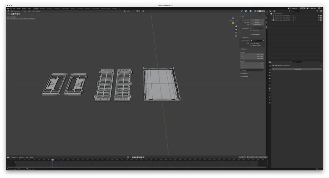Switch to the Modeling workspace tab

pyautogui.click(x=42, y=9)
